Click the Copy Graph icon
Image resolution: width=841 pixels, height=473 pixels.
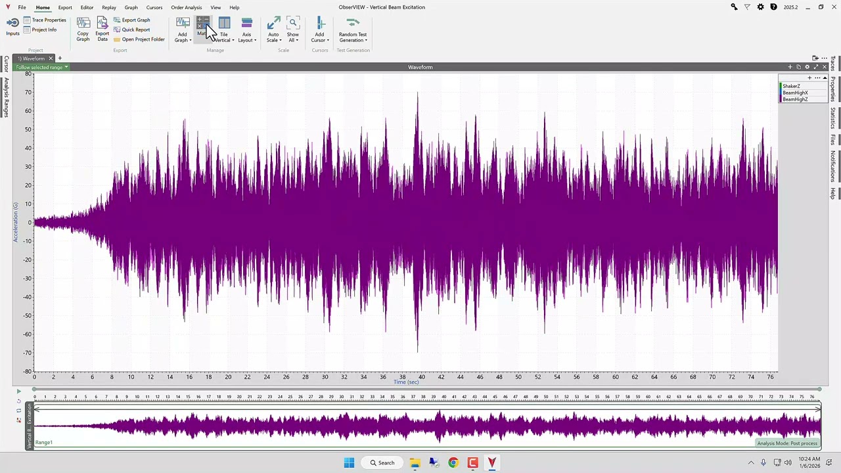point(83,24)
